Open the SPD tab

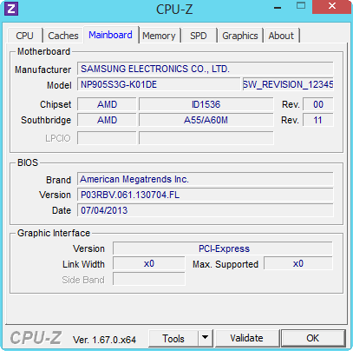pyautogui.click(x=199, y=36)
